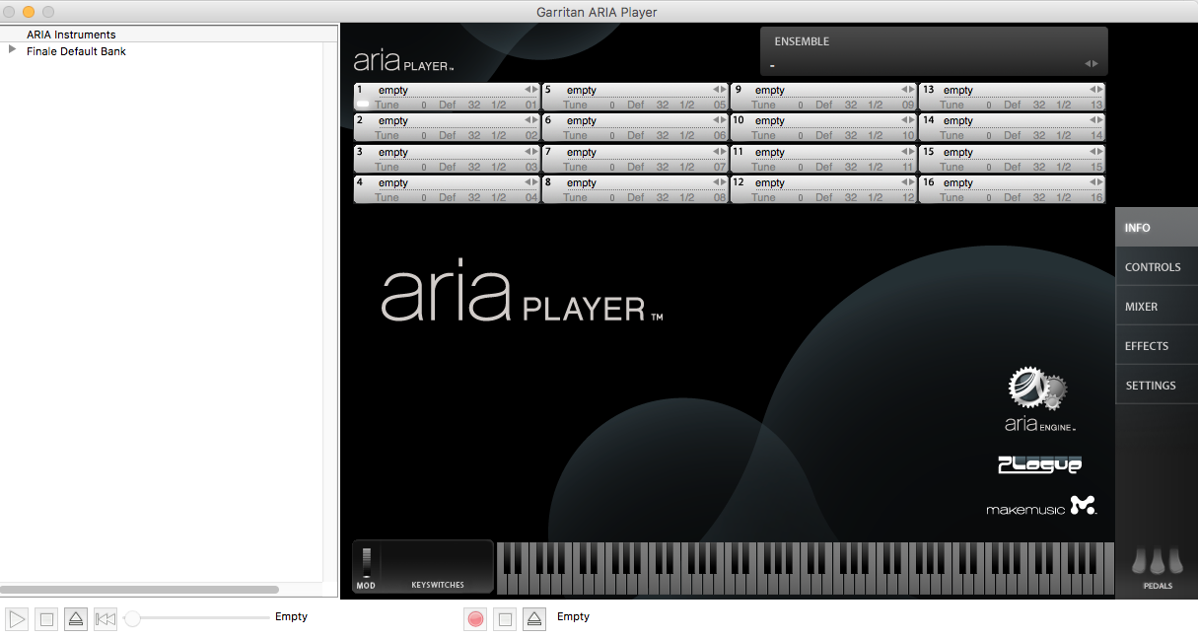
Task: Click the MOD wheel control
Action: coord(368,562)
